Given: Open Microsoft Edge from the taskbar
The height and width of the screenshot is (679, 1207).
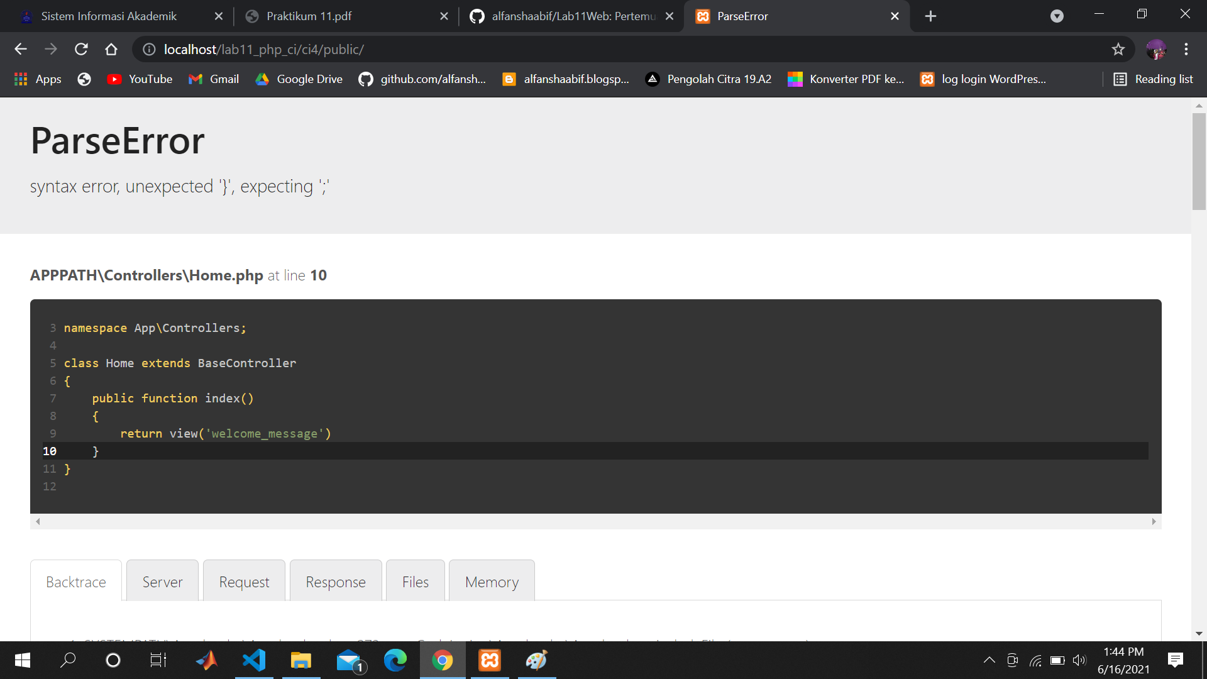Looking at the screenshot, I should pyautogui.click(x=395, y=660).
